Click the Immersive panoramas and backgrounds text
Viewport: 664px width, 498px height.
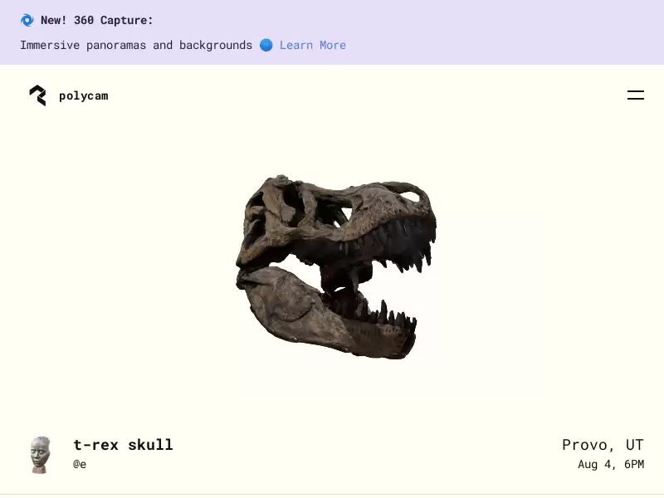pyautogui.click(x=136, y=45)
